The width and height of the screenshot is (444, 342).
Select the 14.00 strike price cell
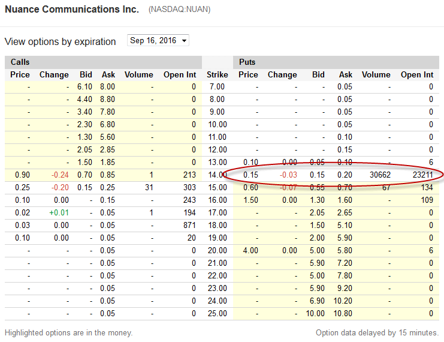click(x=217, y=175)
